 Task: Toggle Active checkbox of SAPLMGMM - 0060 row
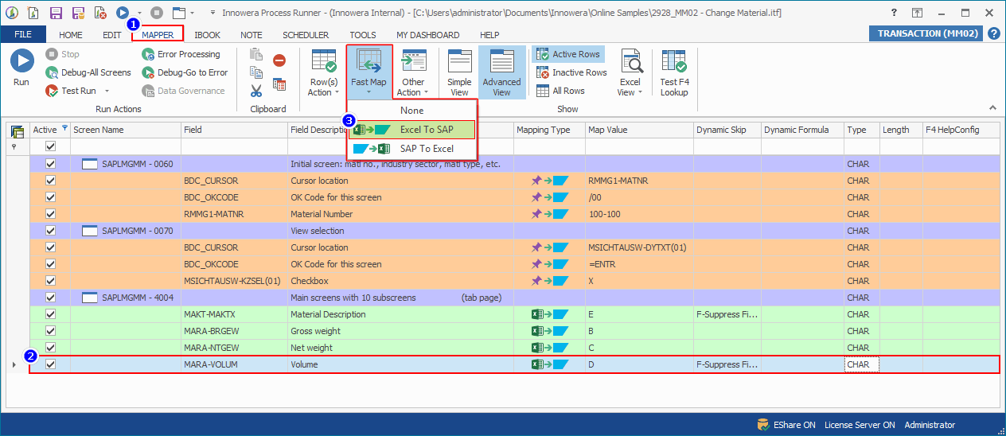click(51, 164)
